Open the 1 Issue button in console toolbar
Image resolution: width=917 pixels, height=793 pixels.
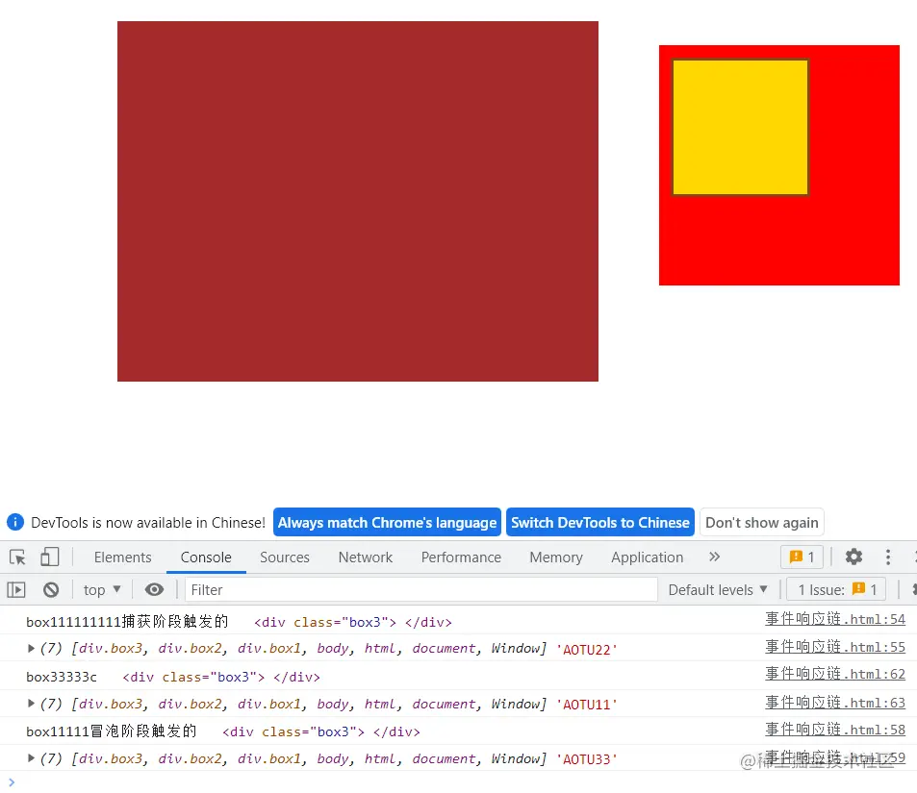pos(836,590)
